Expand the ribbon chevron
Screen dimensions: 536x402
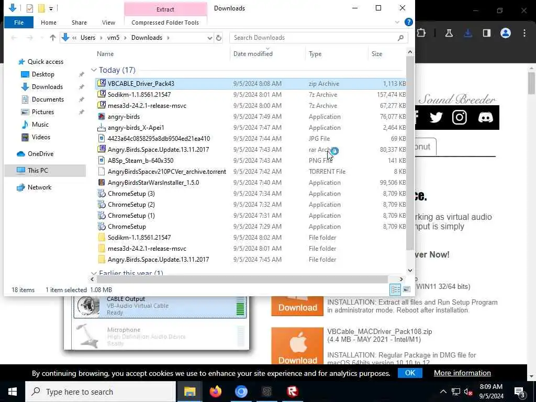(x=397, y=22)
